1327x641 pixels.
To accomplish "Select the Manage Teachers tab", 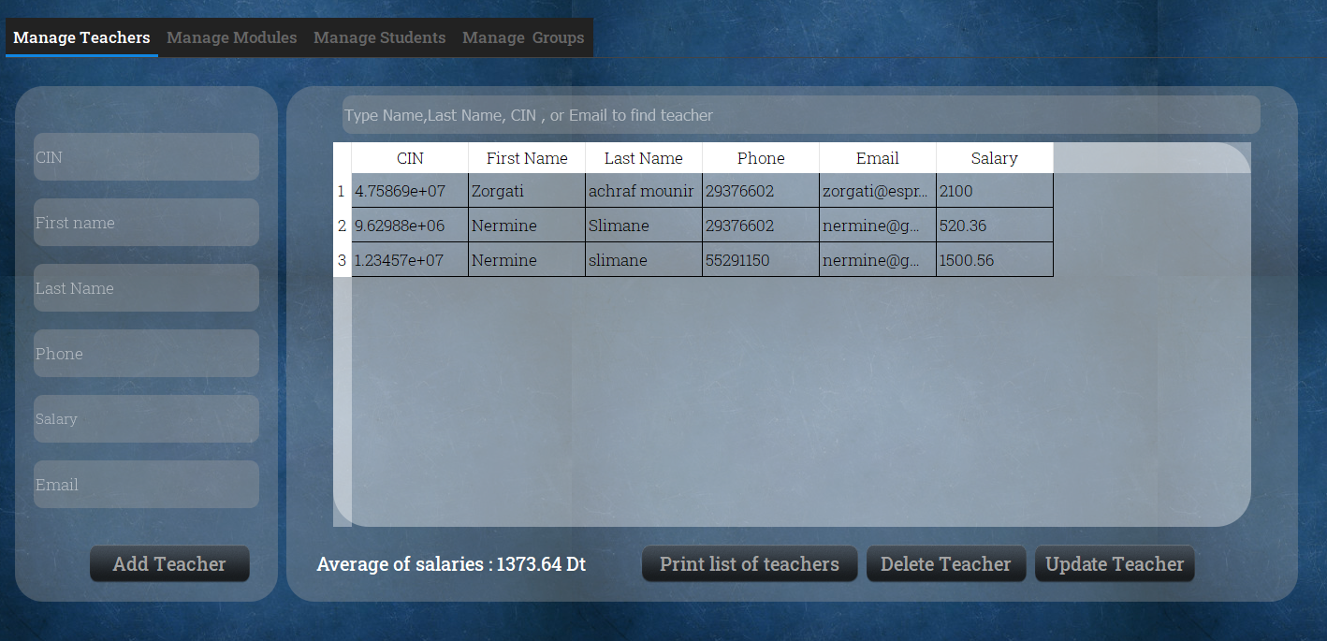I will (81, 38).
